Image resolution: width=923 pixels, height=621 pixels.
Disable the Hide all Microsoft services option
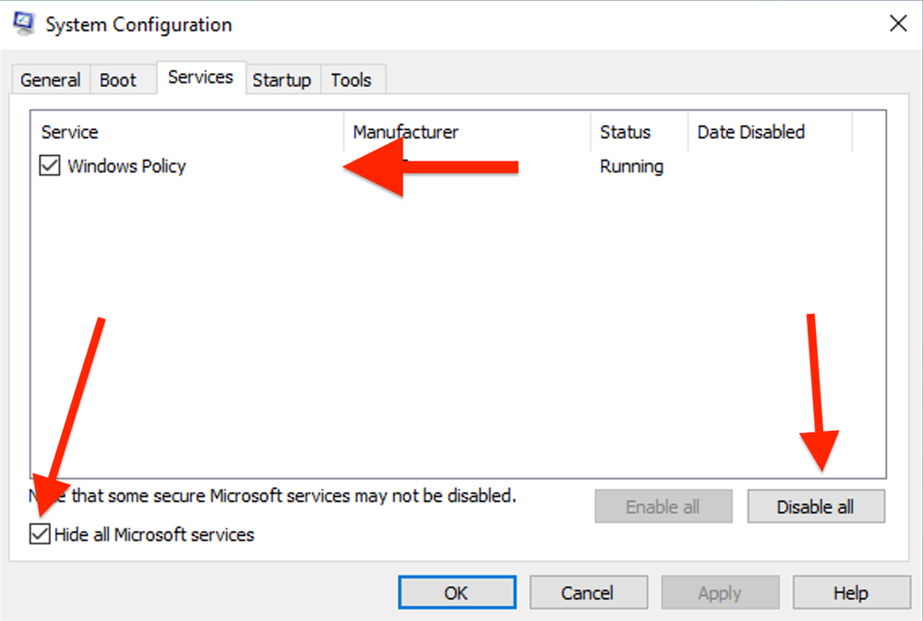38,534
